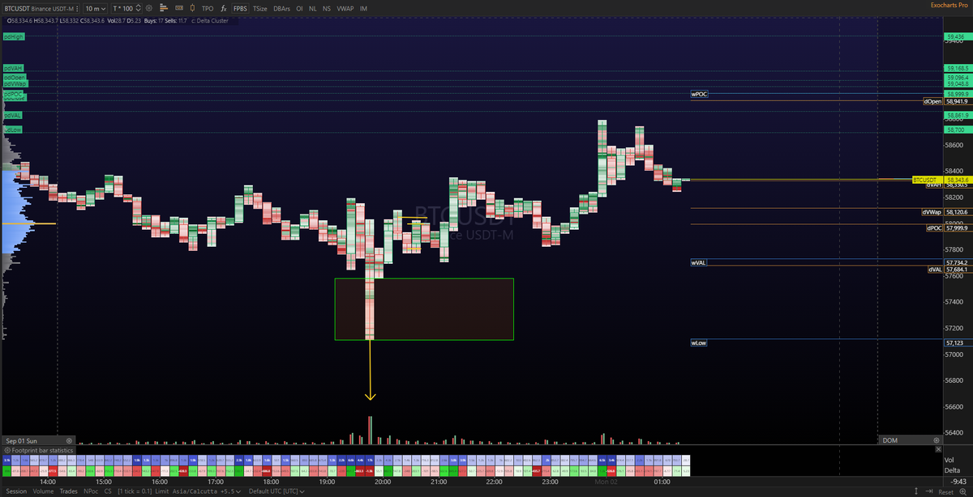Open the Default UTC [UTC] dropdown
The width and height of the screenshot is (973, 497).
coord(276,491)
